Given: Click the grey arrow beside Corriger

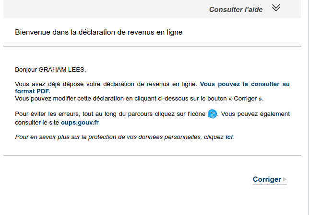Looking at the screenshot, I should click(x=285, y=179).
